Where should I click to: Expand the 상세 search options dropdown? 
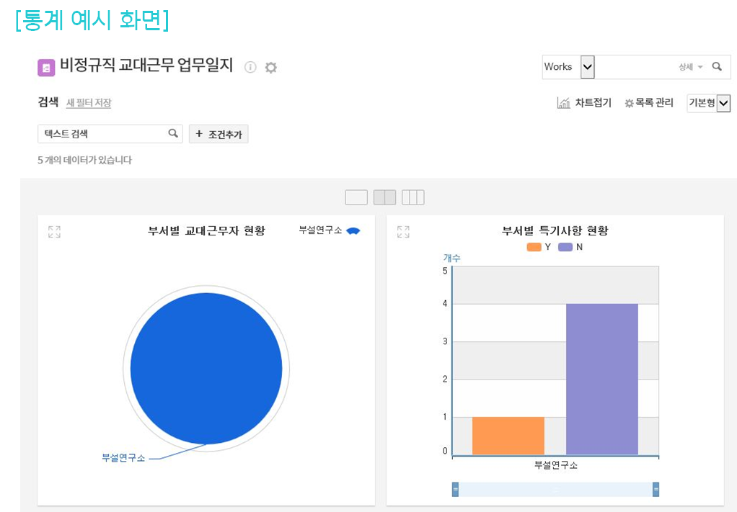(x=690, y=67)
